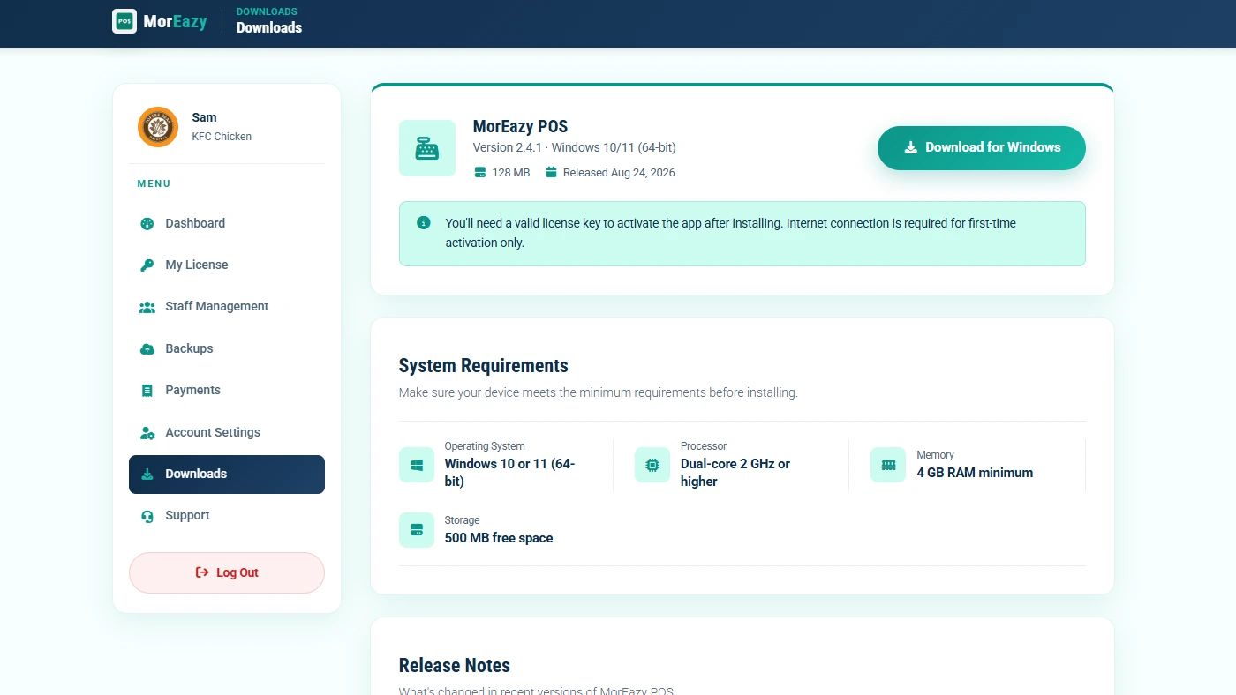Click the My License key icon
This screenshot has height=695, width=1236.
(147, 265)
